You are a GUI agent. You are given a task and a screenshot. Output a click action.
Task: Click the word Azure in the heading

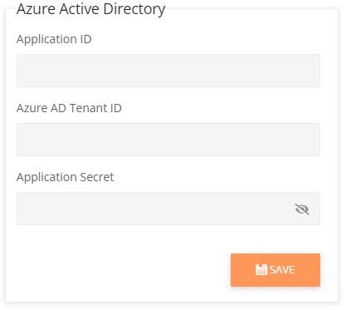(x=36, y=9)
